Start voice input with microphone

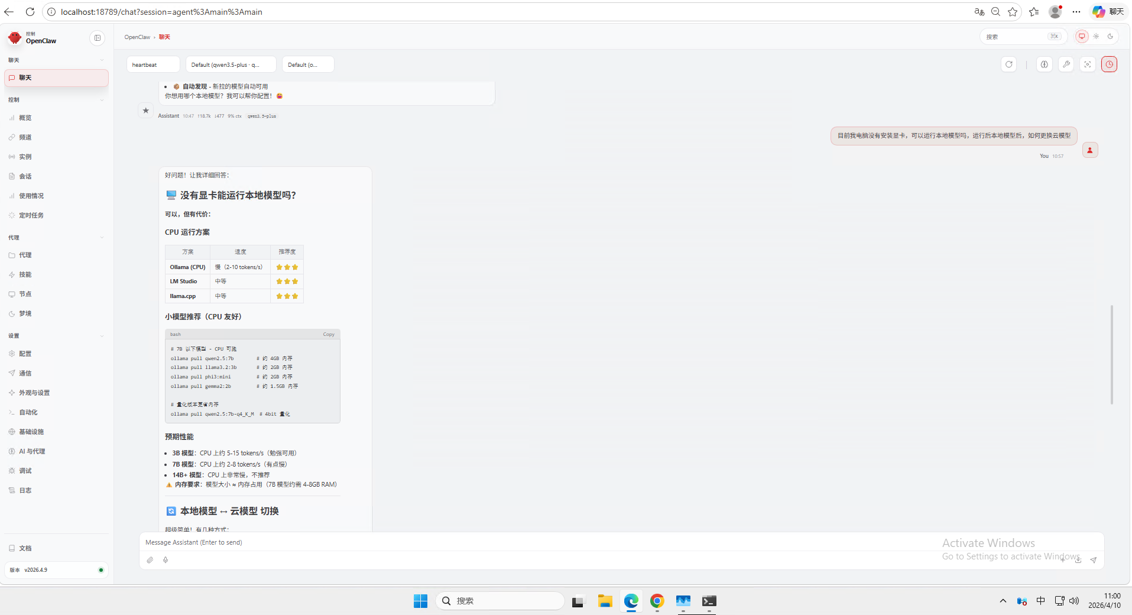(x=166, y=560)
